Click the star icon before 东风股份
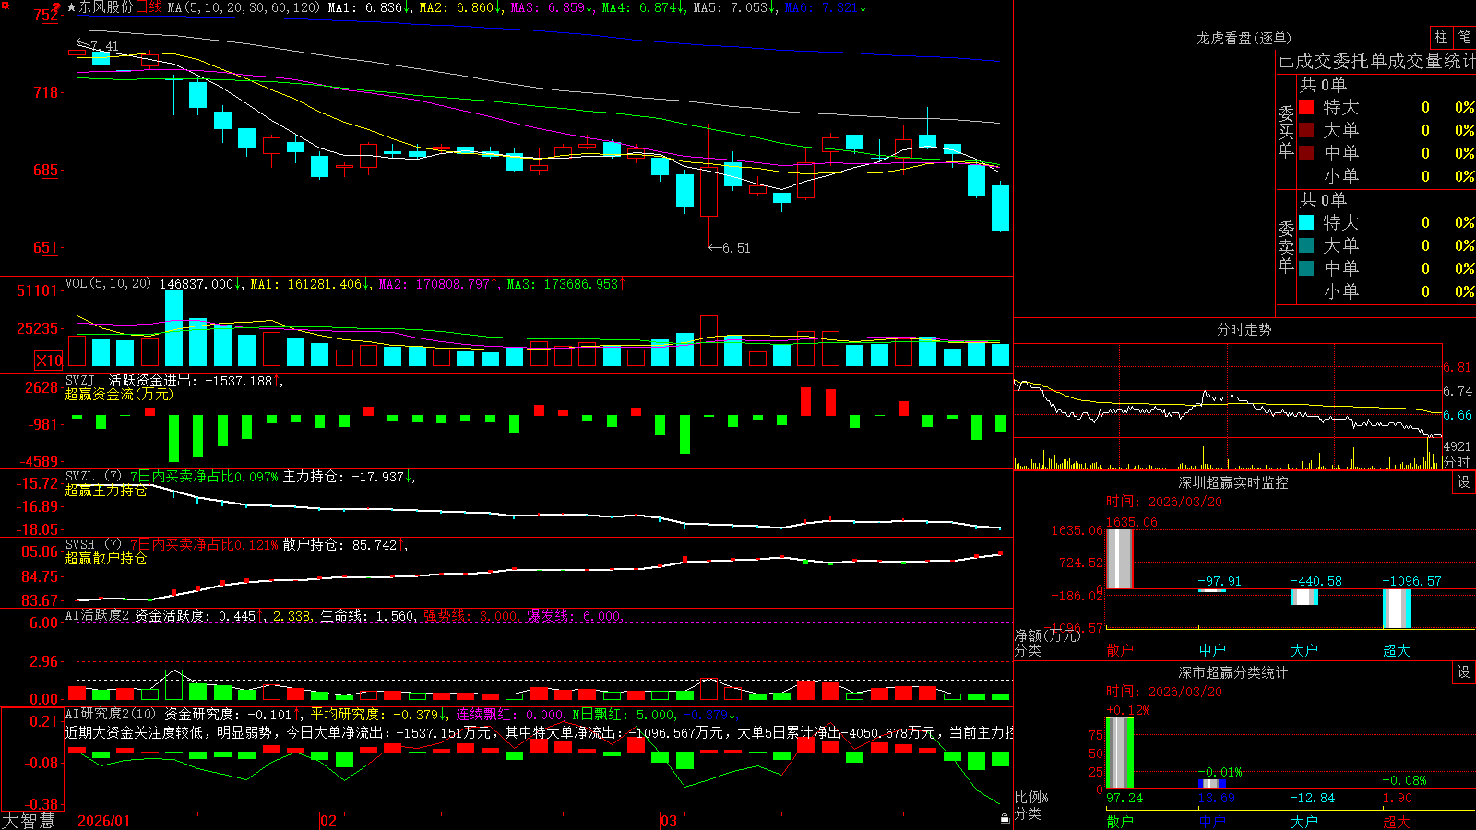Screen dimensions: 1476x830 pyautogui.click(x=71, y=7)
